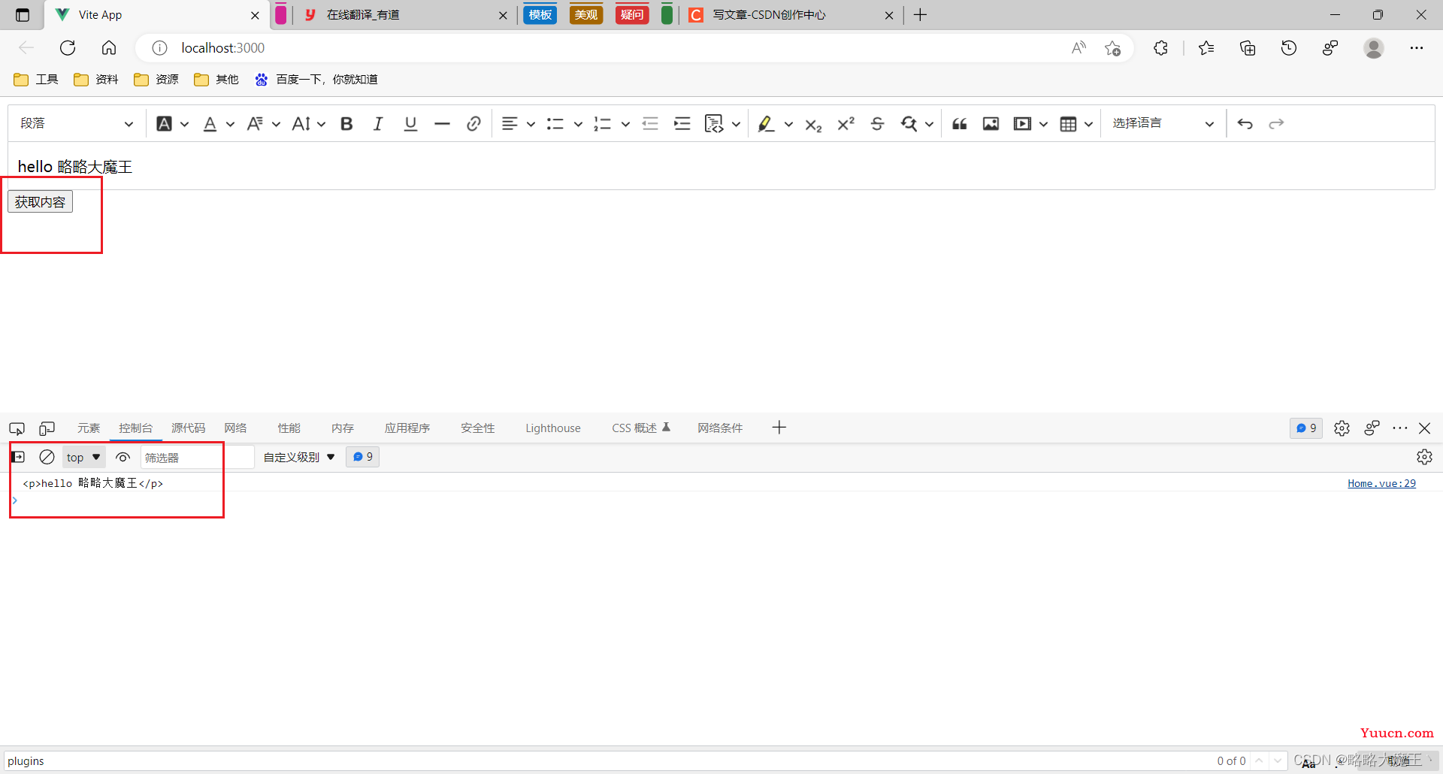
Task: Redo the editor change
Action: tap(1276, 124)
